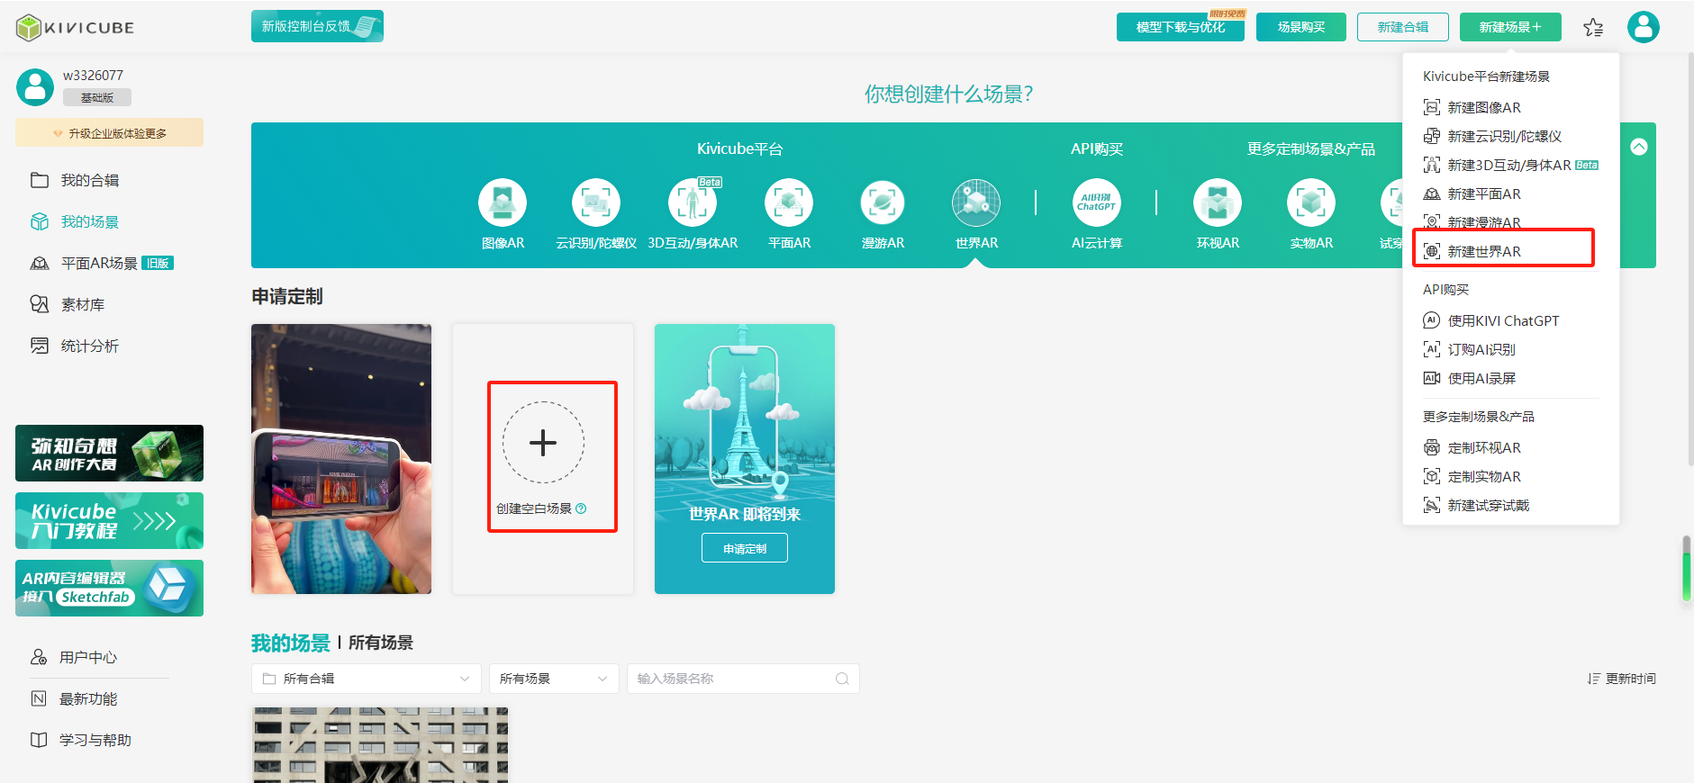The width and height of the screenshot is (1694, 783).
Task: Sort scenes by 更新时间
Action: [1621, 679]
